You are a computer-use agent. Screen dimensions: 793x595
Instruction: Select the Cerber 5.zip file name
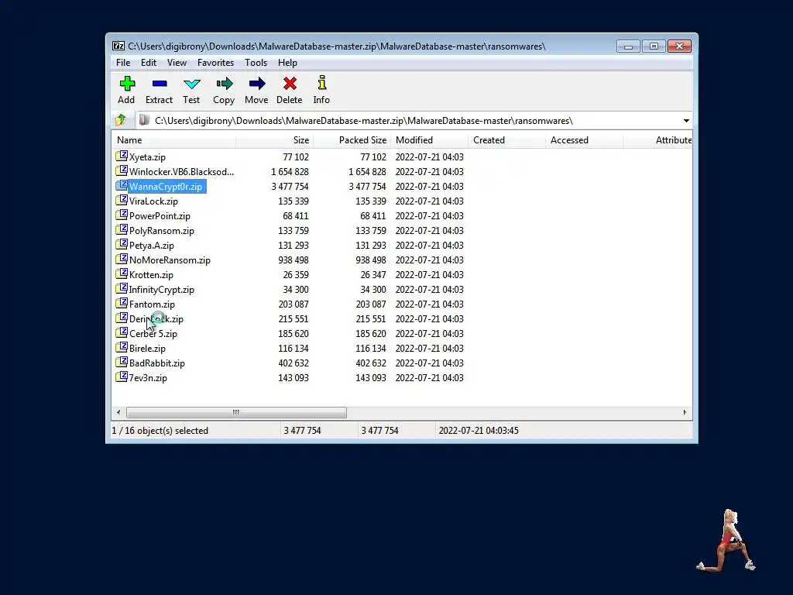tap(153, 334)
